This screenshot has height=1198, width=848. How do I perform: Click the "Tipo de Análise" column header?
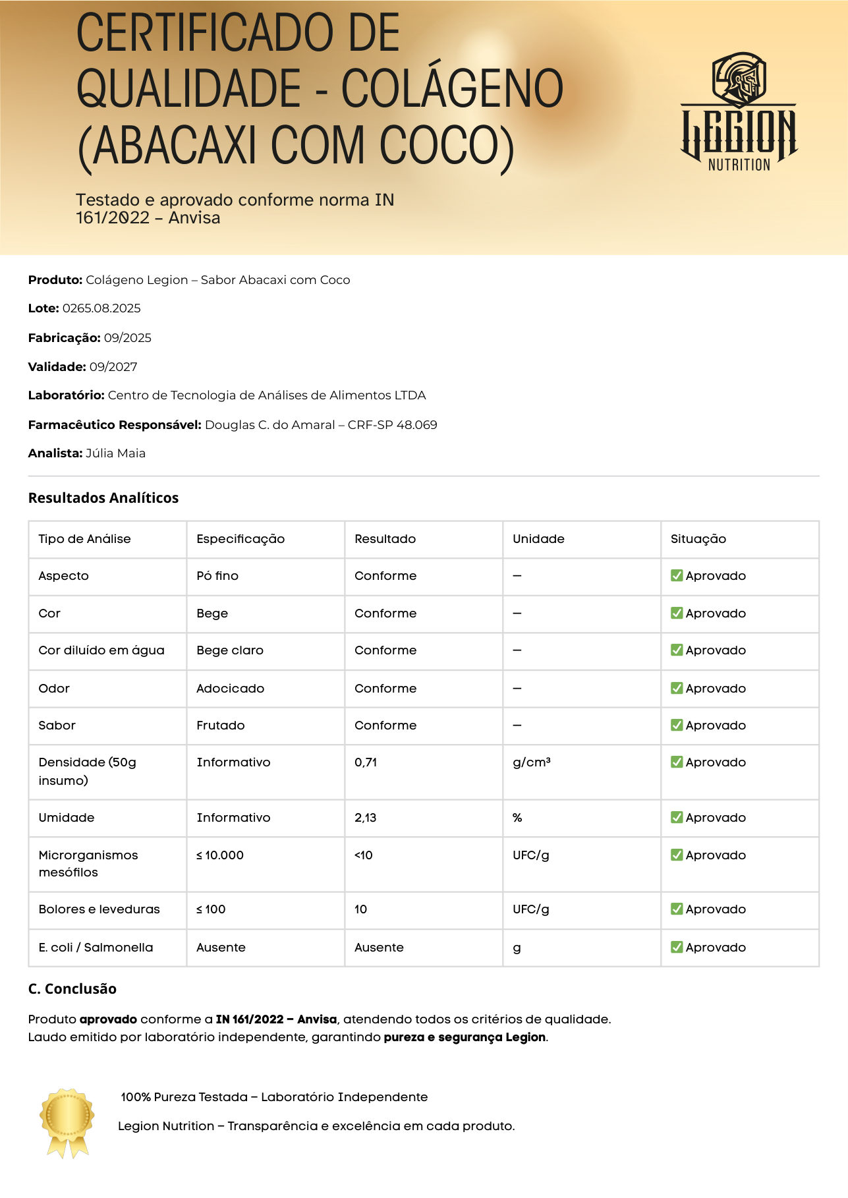tap(84, 539)
